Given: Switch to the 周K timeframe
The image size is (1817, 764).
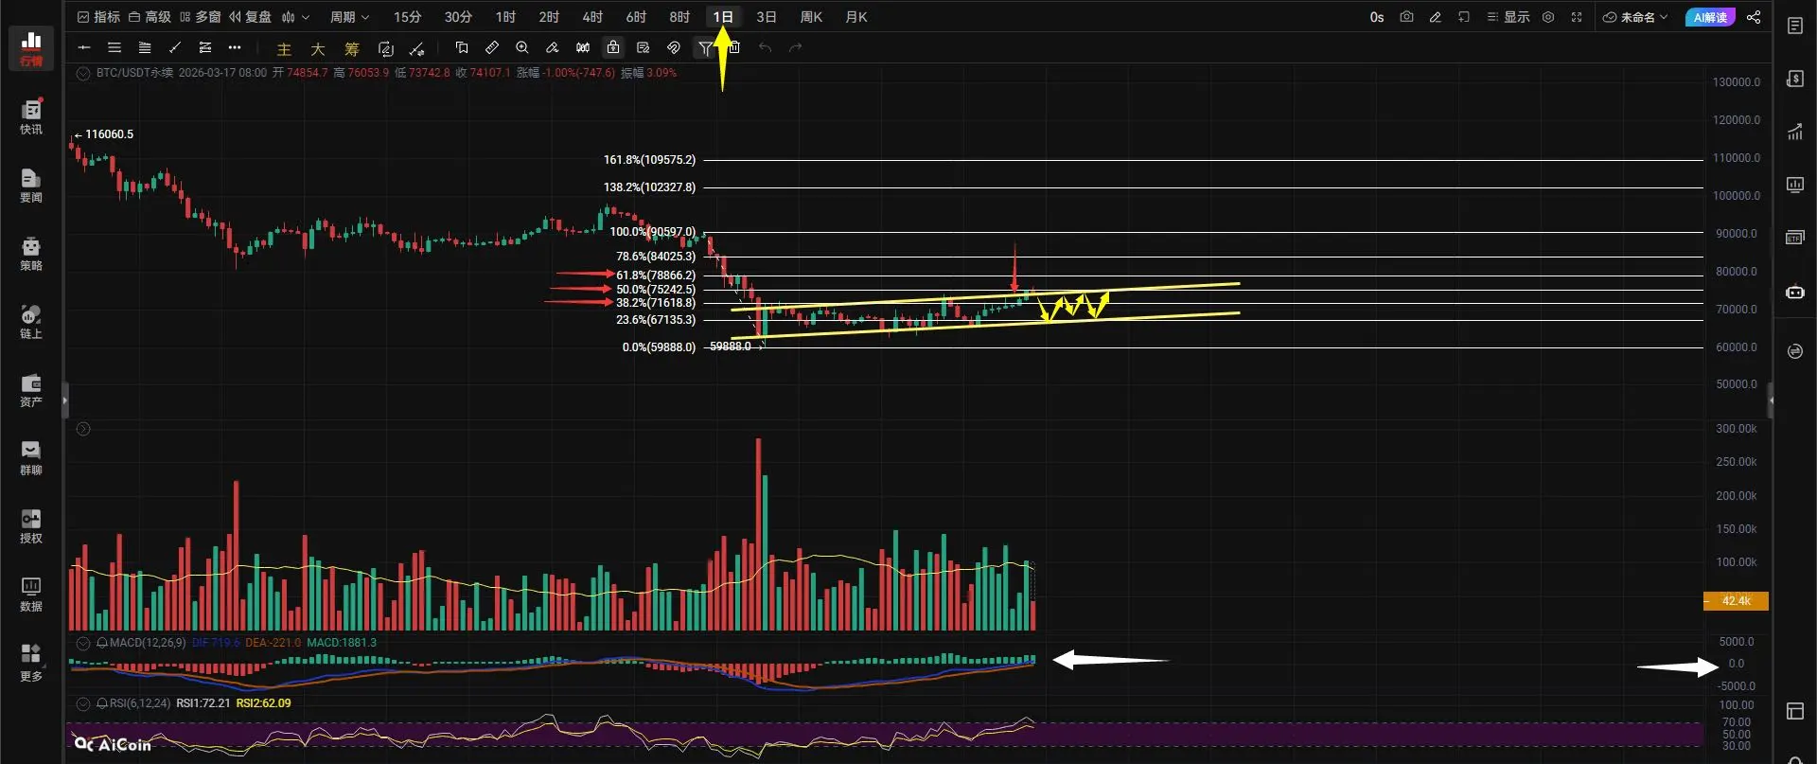Looking at the screenshot, I should point(811,17).
